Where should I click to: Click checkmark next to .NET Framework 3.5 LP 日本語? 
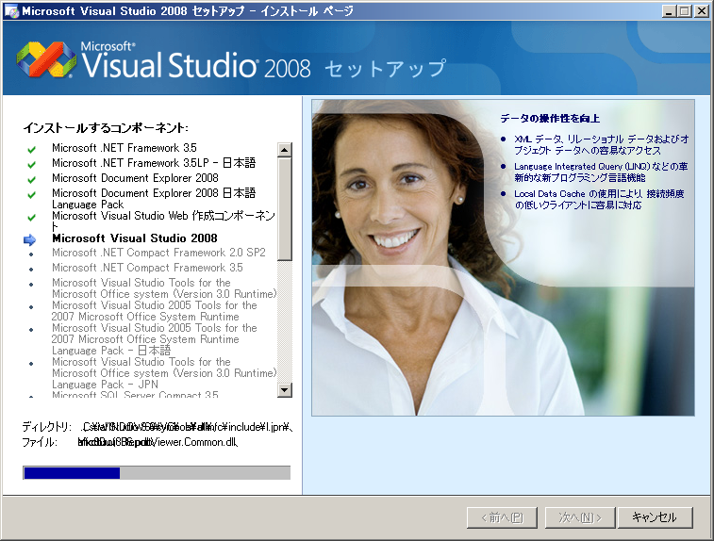[31, 164]
